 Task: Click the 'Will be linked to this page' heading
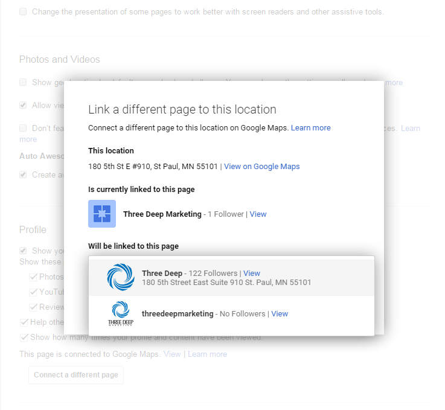tap(133, 246)
